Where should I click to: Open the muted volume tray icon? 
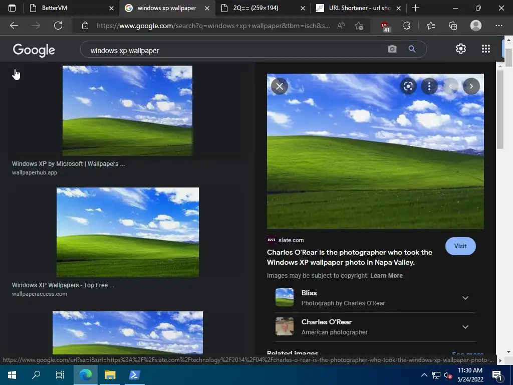point(448,375)
